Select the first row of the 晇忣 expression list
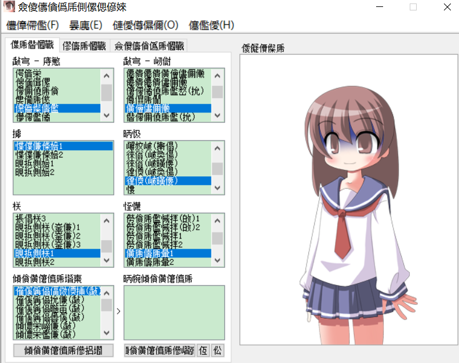The image size is (459, 363). pos(167,146)
